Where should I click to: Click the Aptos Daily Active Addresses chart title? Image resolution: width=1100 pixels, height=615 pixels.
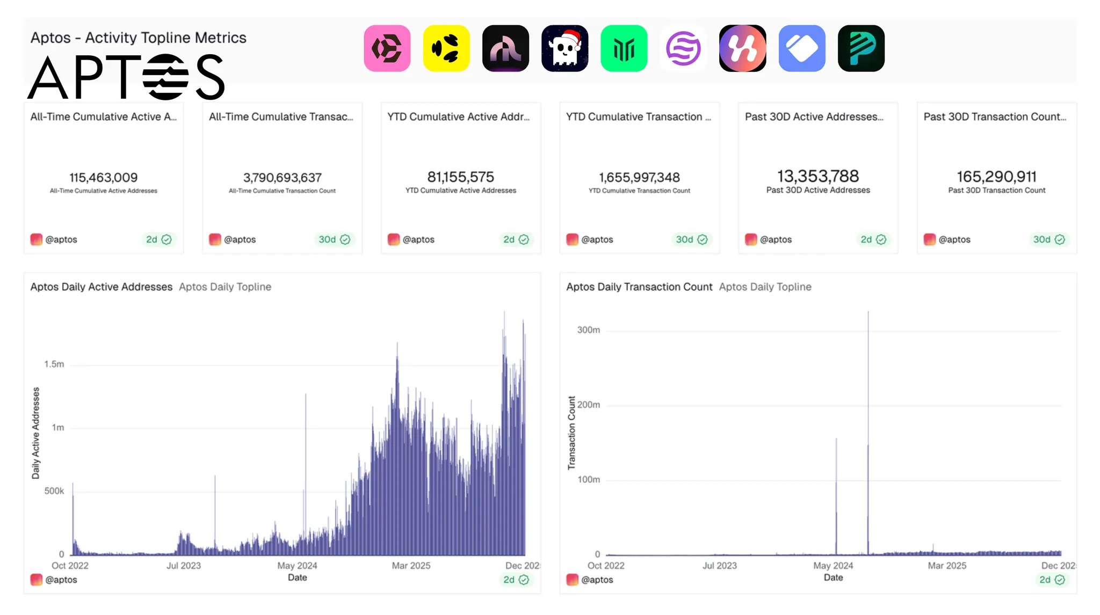102,287
